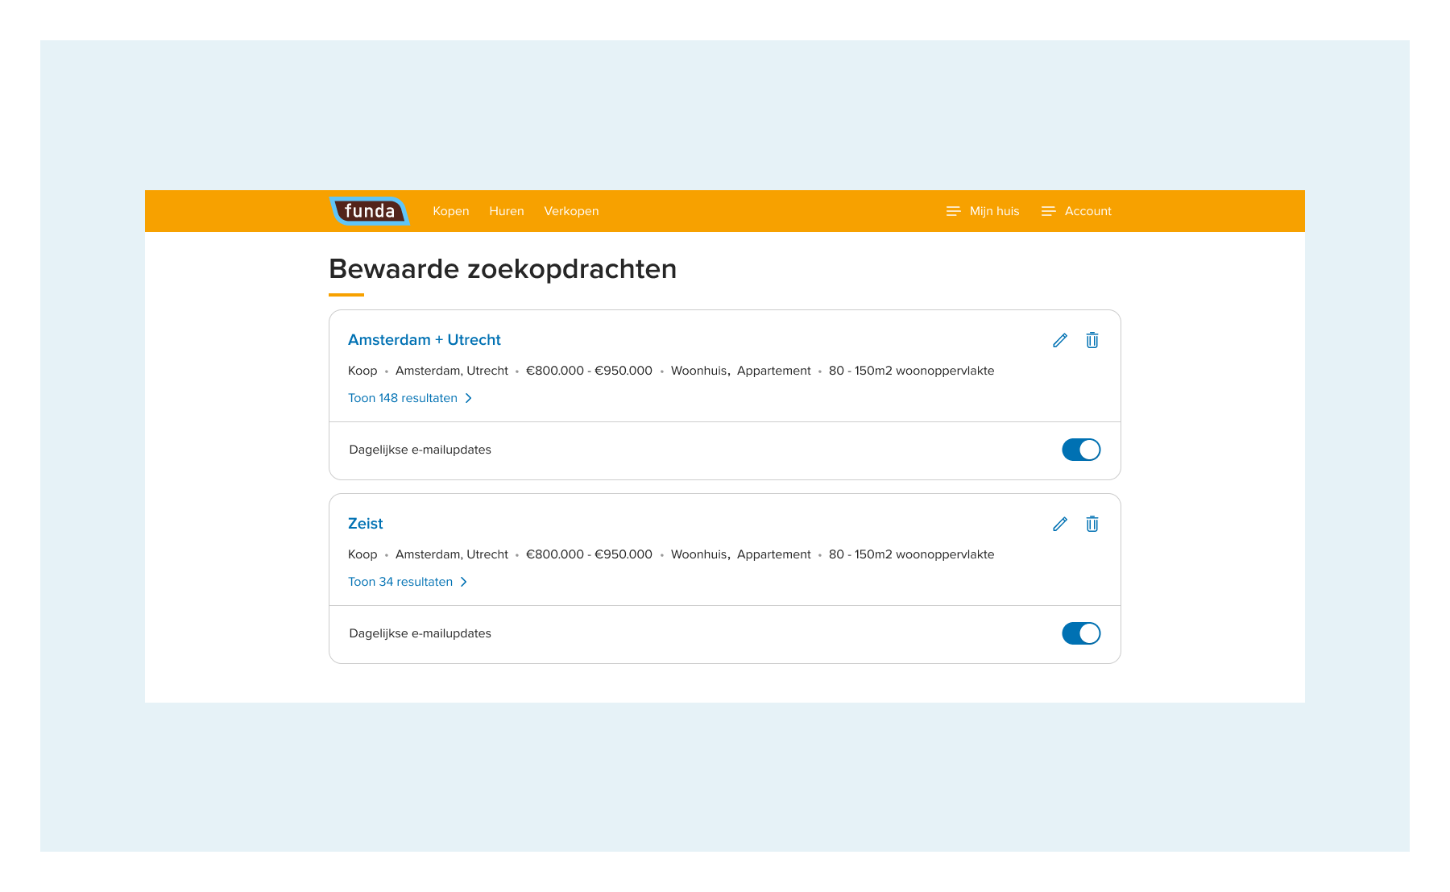Viewport: 1450px width, 892px height.
Task: Click the chevron after Toon 34 resultaten
Action: point(464,582)
